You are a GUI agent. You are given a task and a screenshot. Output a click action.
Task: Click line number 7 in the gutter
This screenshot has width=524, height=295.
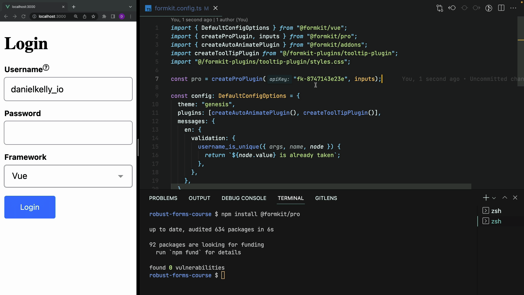[x=157, y=79]
